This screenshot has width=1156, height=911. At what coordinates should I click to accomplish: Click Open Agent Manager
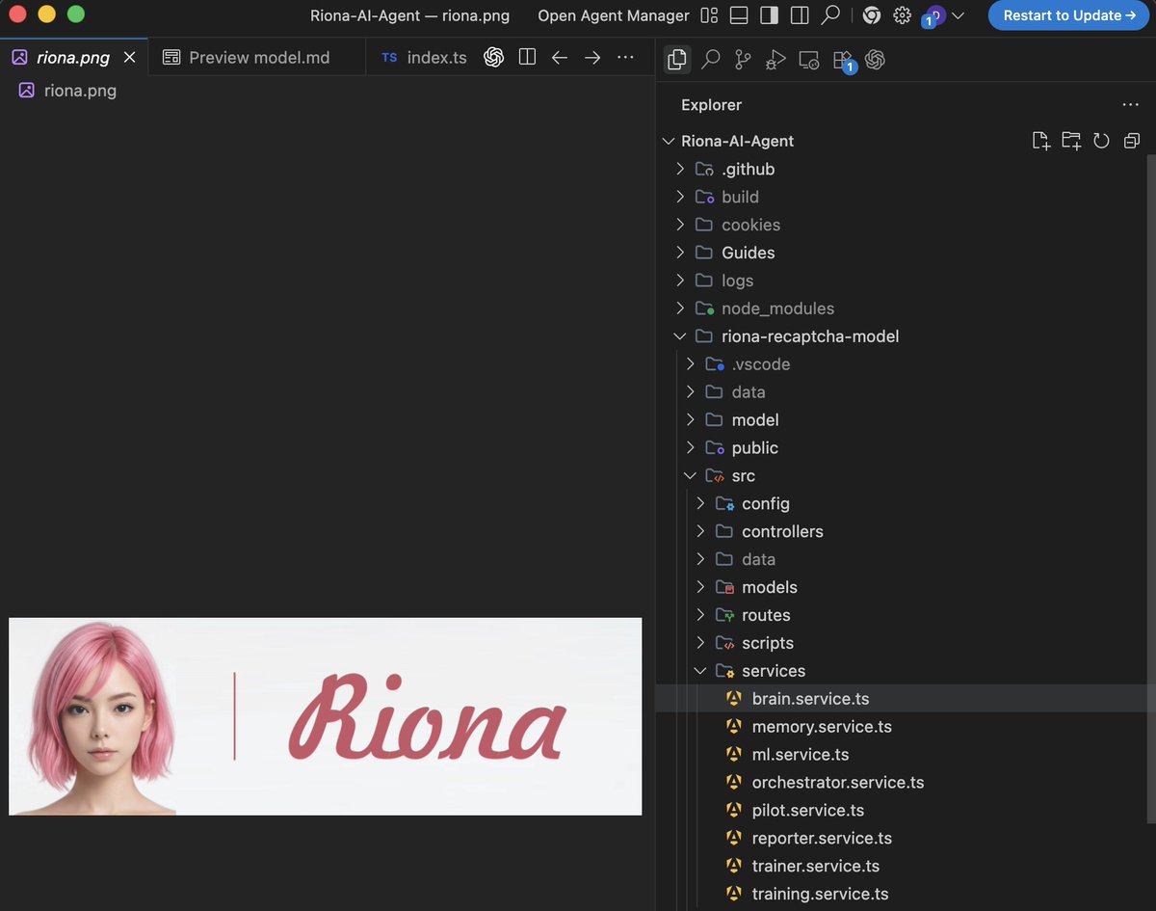pos(614,15)
